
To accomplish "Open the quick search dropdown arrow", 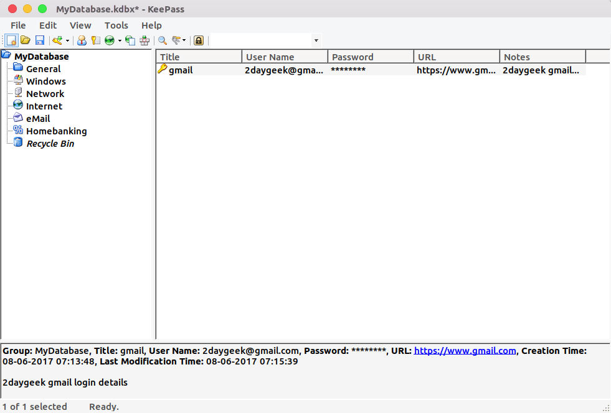I will point(316,40).
